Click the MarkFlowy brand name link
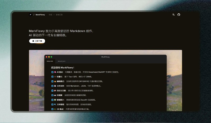Viewport: 211px width, 123px height. pos(40,15)
